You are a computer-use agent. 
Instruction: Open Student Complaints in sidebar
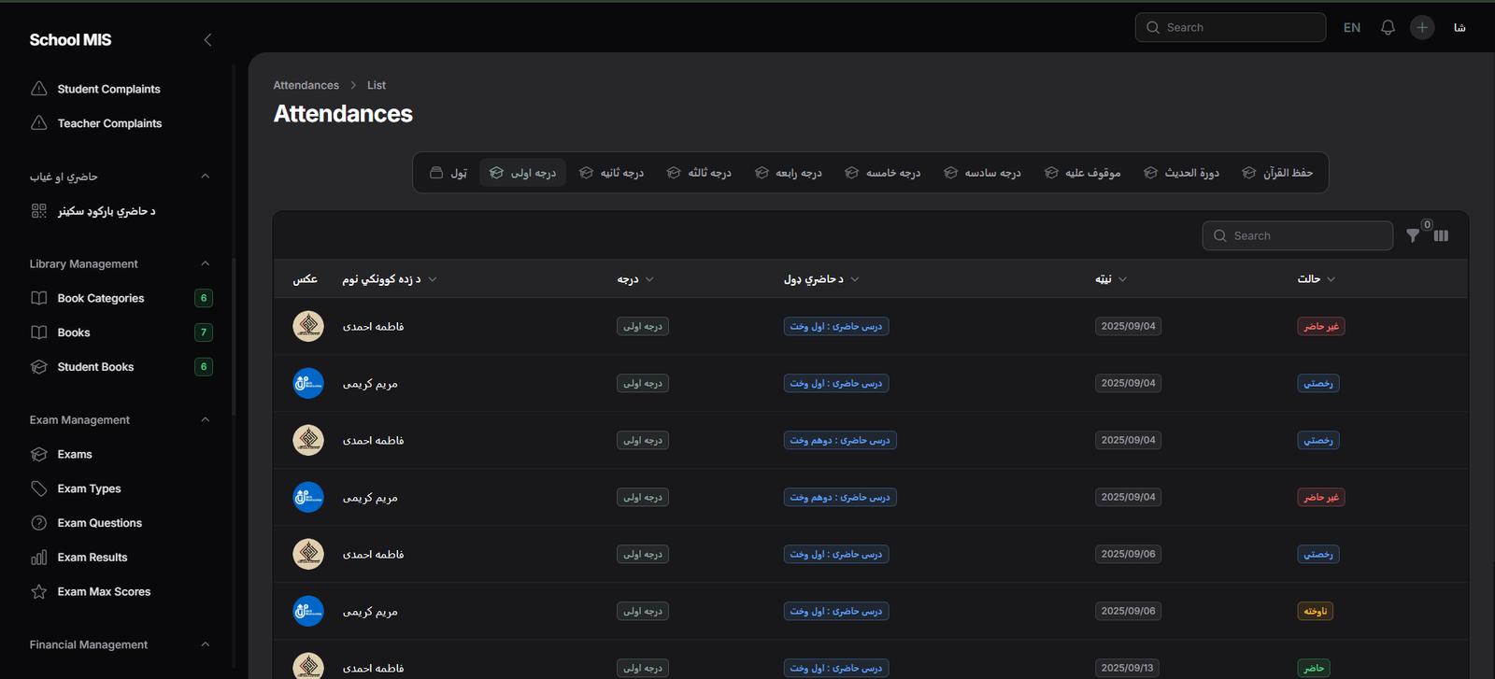[x=108, y=90]
